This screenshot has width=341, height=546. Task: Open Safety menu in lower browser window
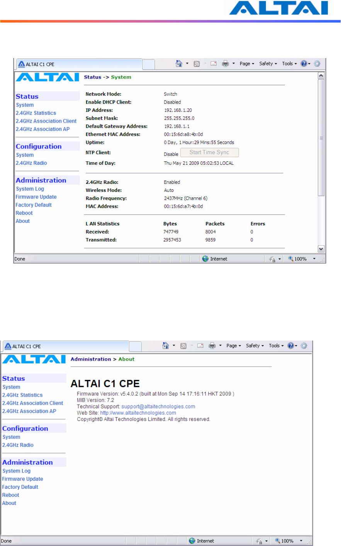point(255,346)
